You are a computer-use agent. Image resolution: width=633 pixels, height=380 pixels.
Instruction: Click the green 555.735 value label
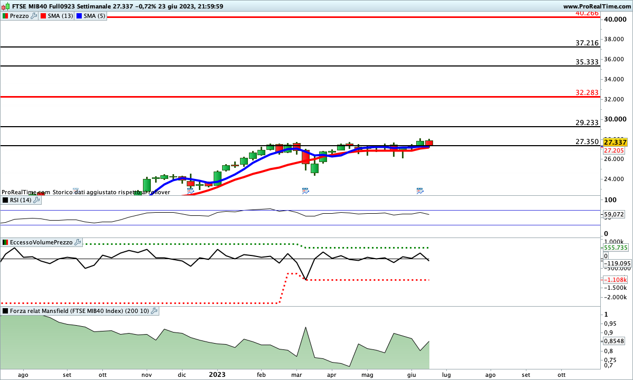tap(616, 248)
